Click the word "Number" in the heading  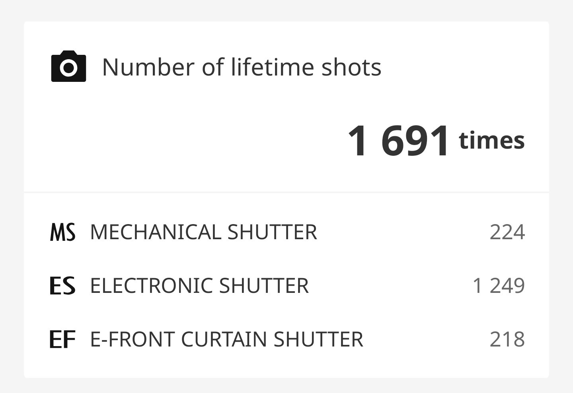149,67
